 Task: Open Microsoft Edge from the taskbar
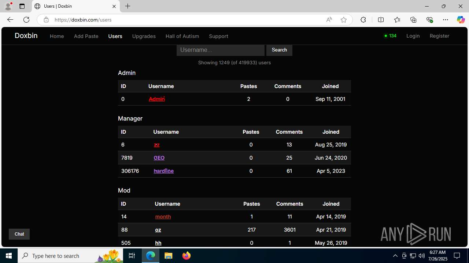[151, 256]
